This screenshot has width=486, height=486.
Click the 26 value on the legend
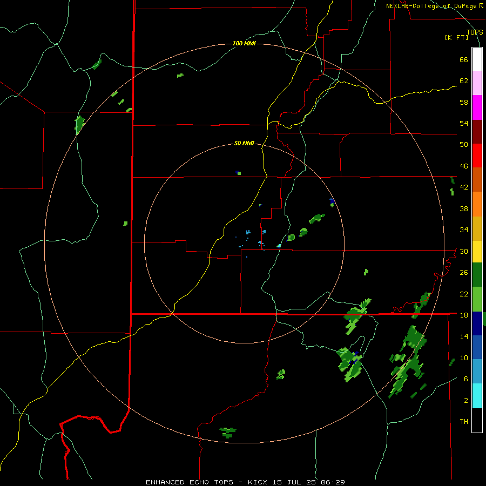click(464, 273)
